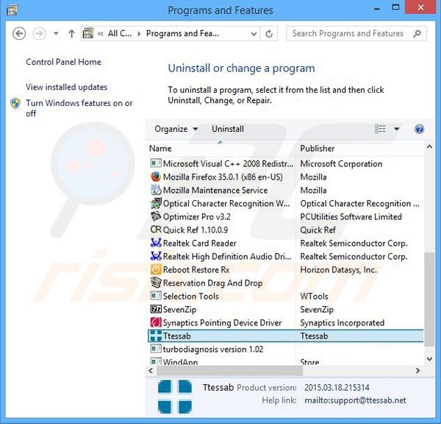Click 'WTools' publisher cell
Screen dimensions: 441x424
pos(314,296)
